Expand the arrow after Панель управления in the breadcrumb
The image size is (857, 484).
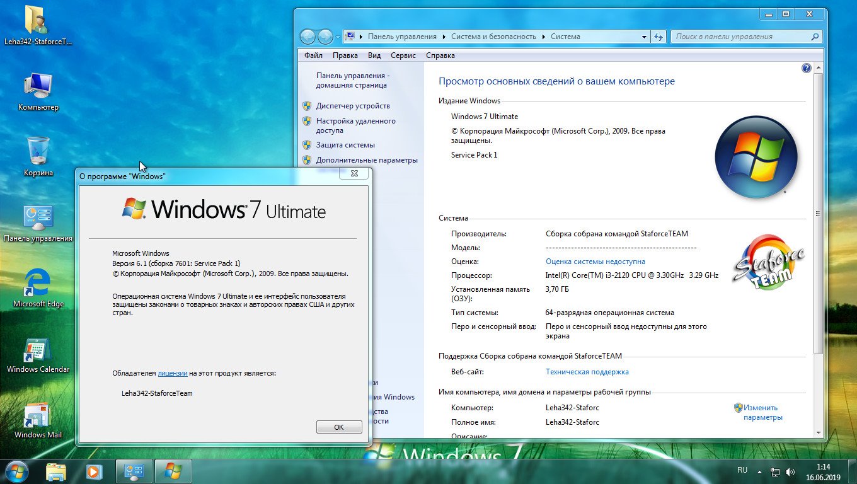444,37
